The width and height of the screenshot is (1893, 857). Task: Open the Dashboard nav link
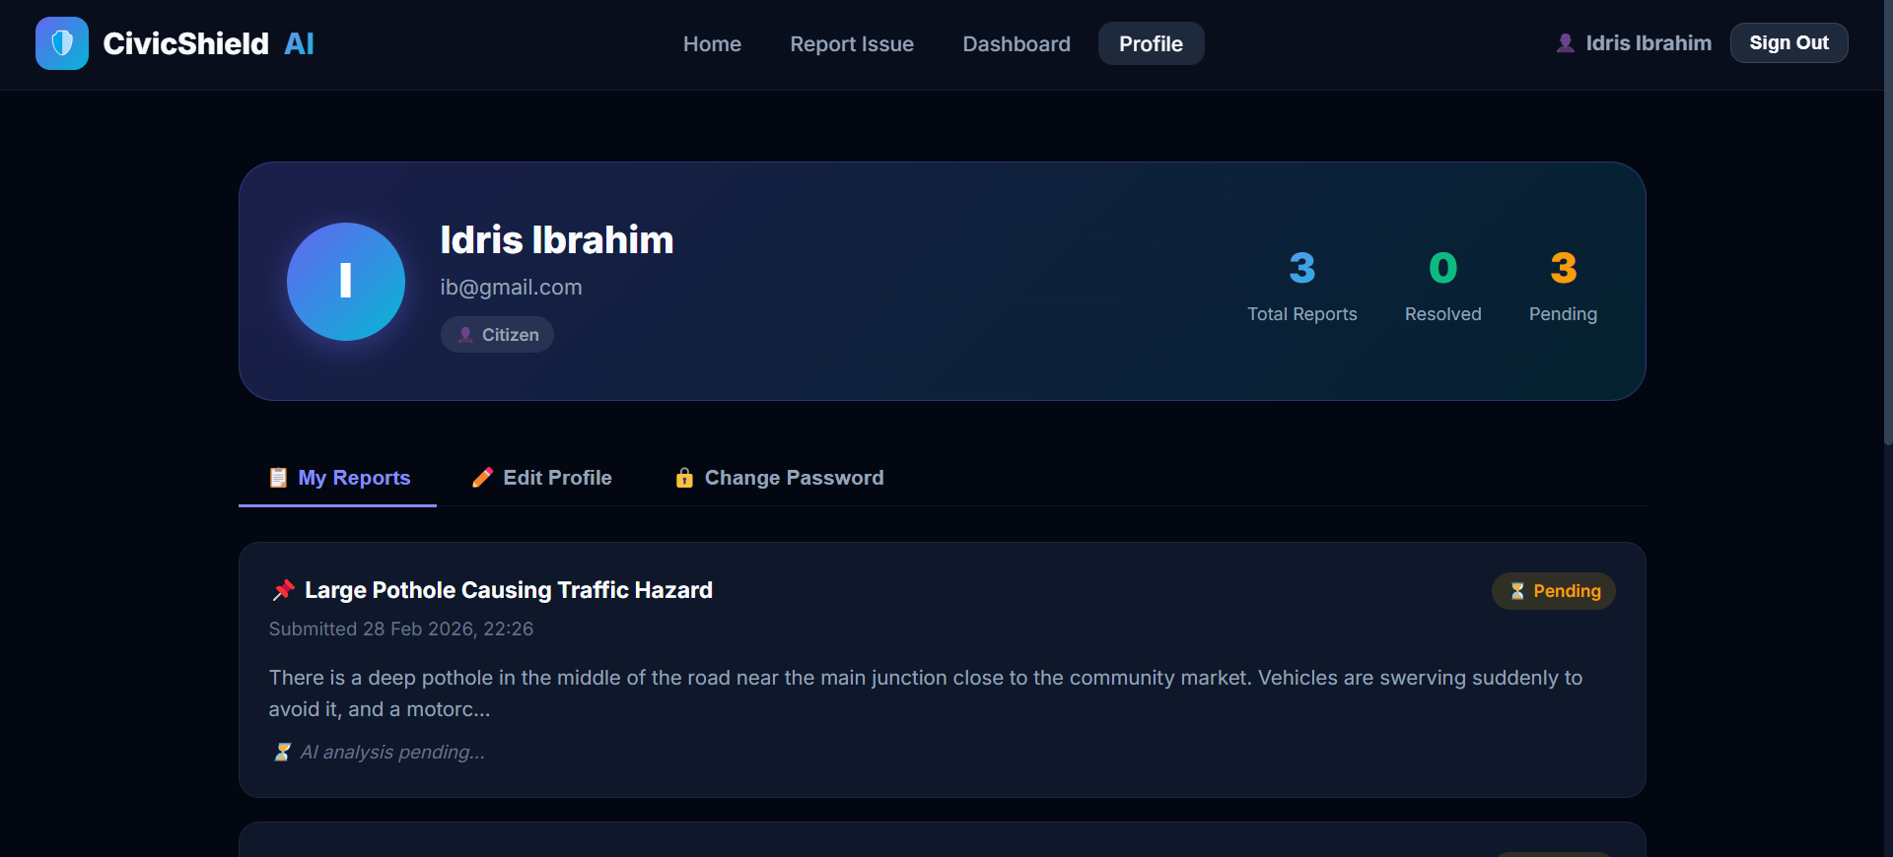point(1017,43)
